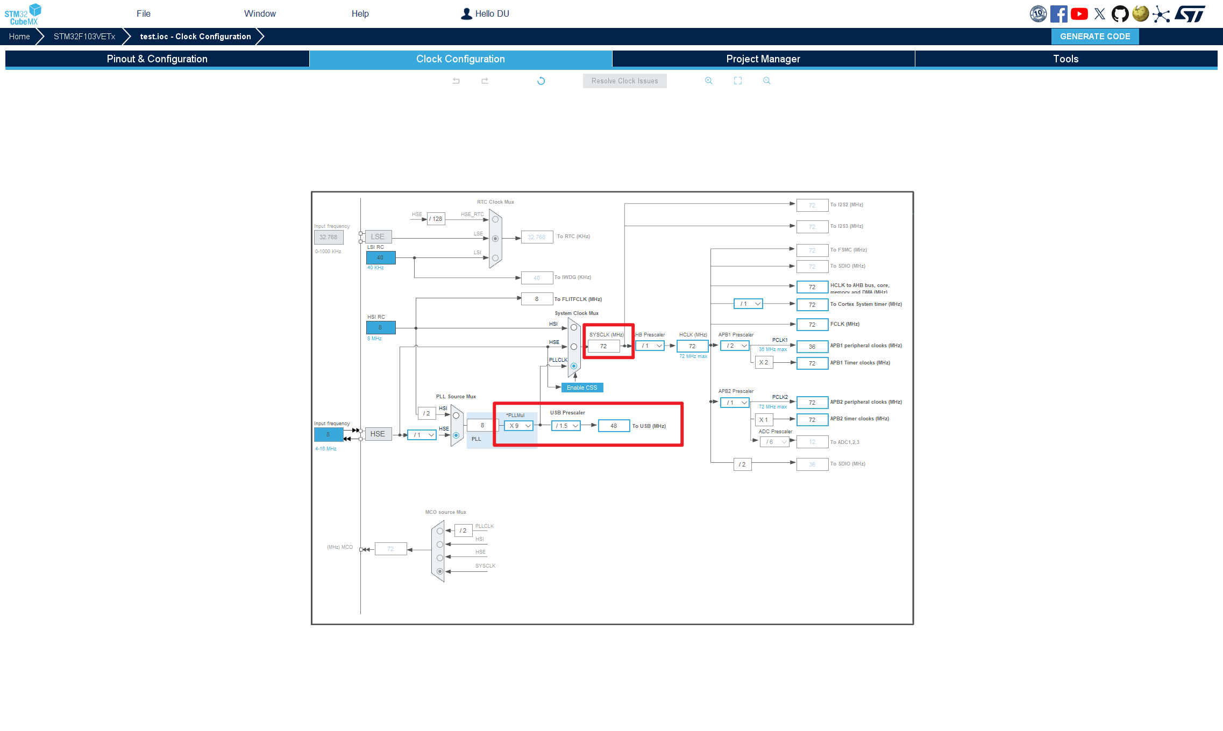Click the HSE input frequency field
The image size is (1223, 731).
click(x=329, y=434)
